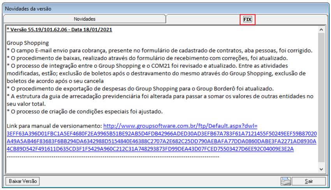The width and height of the screenshot is (331, 190).
Task: Click the Baixar Versão button
Action: pyautogui.click(x=23, y=181)
